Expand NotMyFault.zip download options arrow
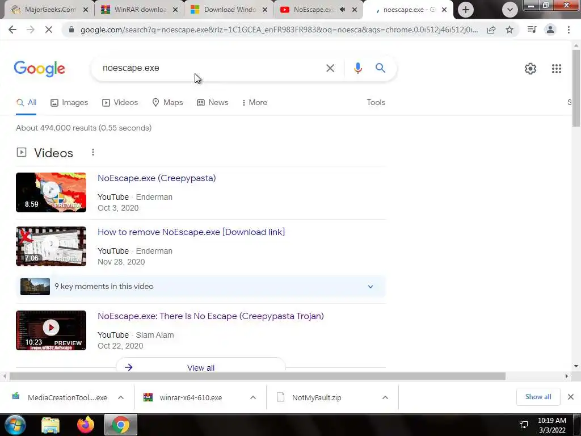581x436 pixels. point(385,397)
